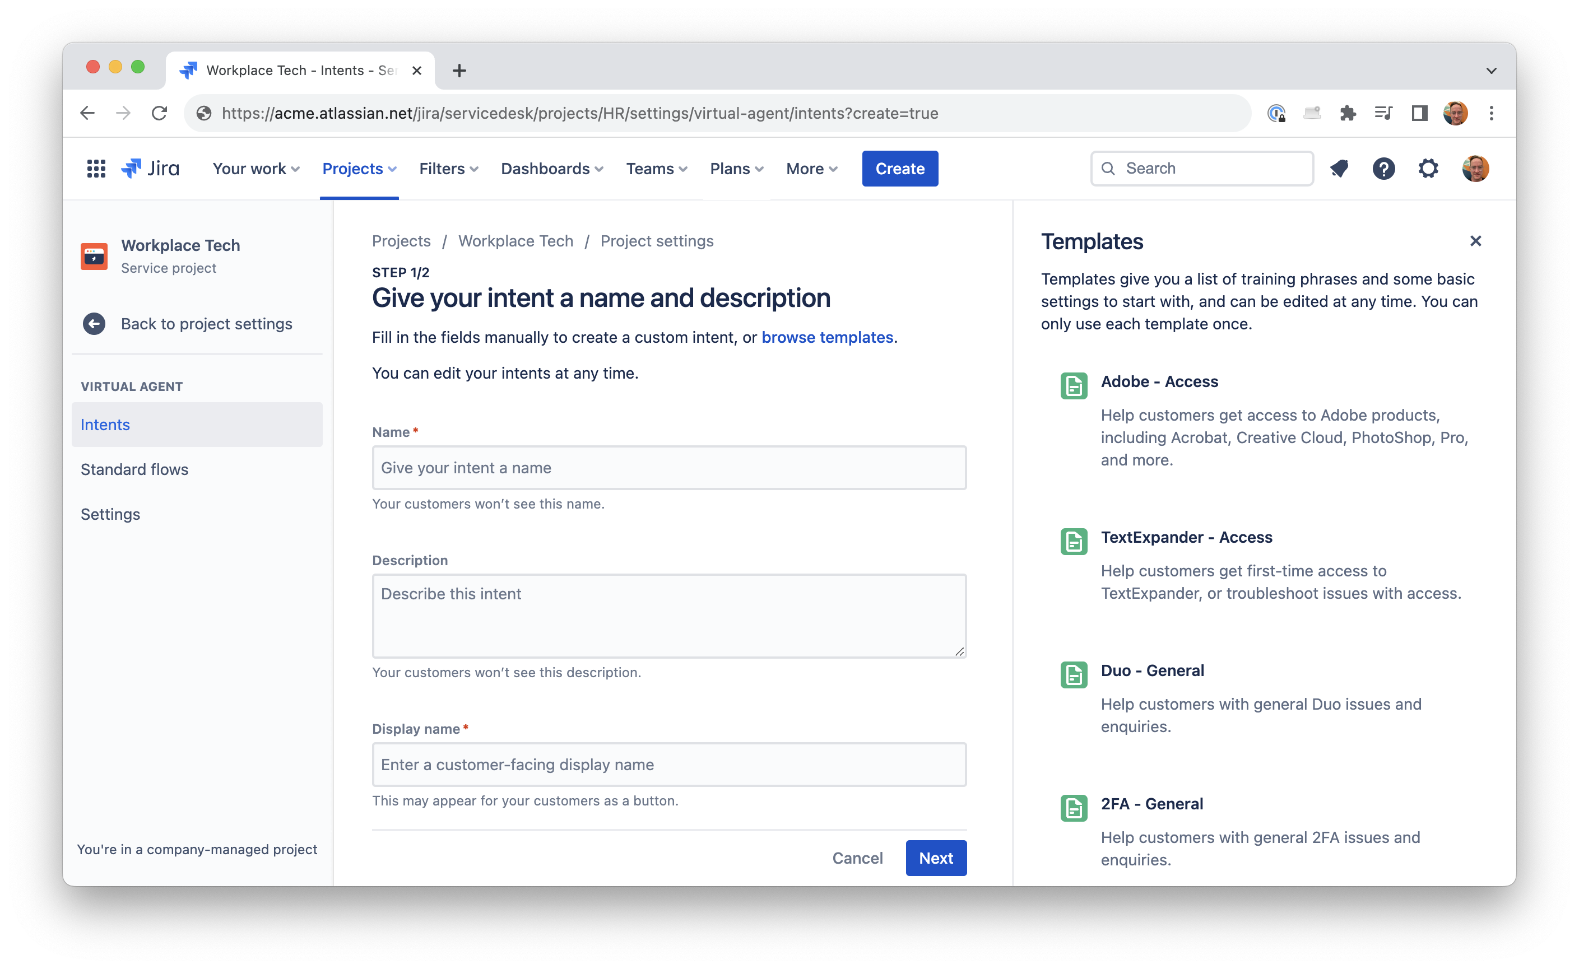Click the intent Name input field
This screenshot has height=969, width=1579.
tap(668, 467)
